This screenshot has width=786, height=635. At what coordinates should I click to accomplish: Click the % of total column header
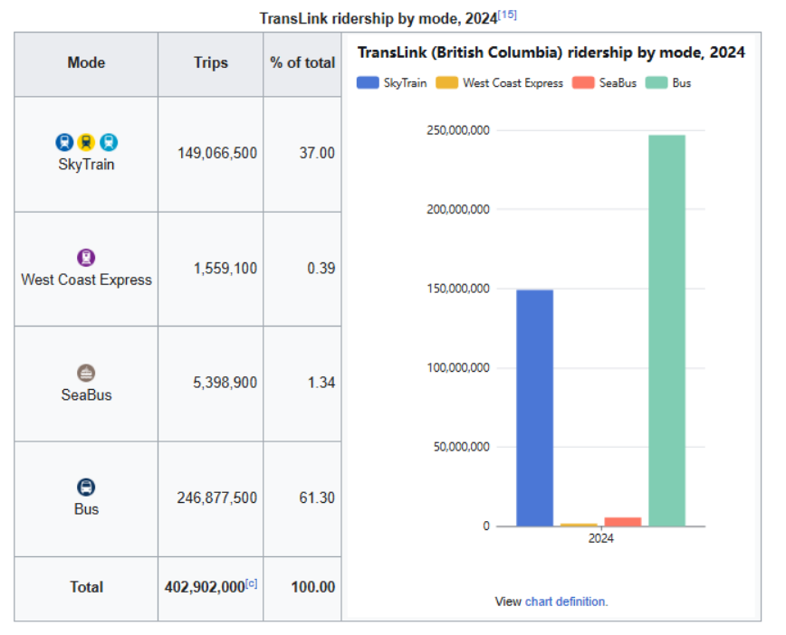click(x=302, y=63)
